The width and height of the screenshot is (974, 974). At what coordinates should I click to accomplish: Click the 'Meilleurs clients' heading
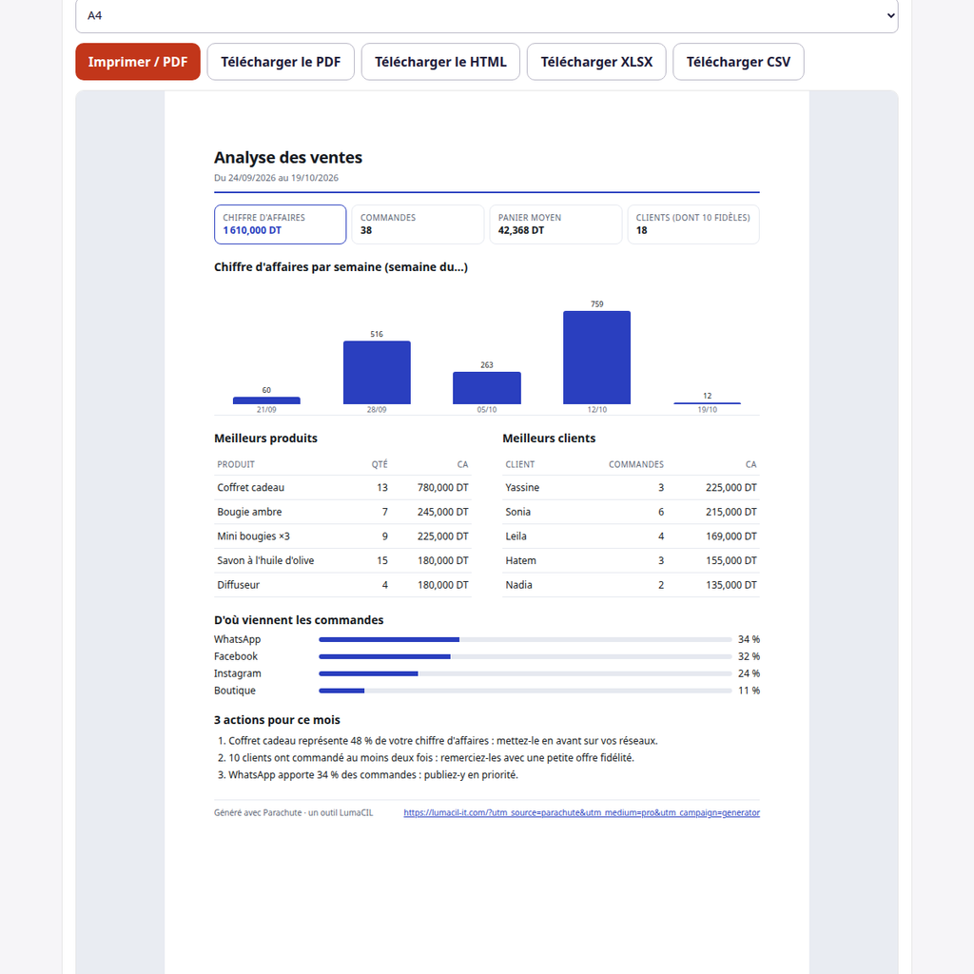click(549, 438)
